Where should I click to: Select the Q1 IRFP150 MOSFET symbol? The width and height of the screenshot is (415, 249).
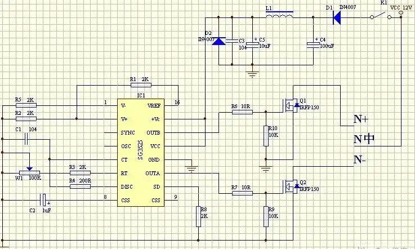[x=291, y=106]
